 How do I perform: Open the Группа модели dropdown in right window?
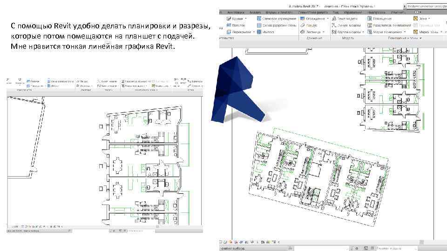coord(363,32)
